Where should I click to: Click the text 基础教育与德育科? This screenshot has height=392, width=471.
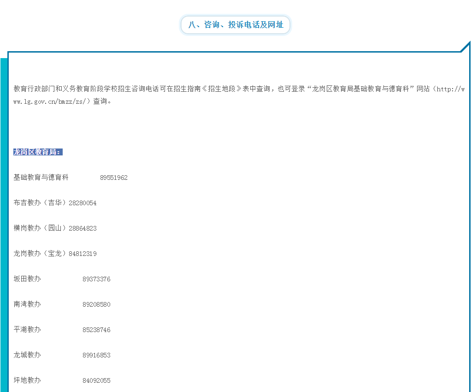pos(41,178)
